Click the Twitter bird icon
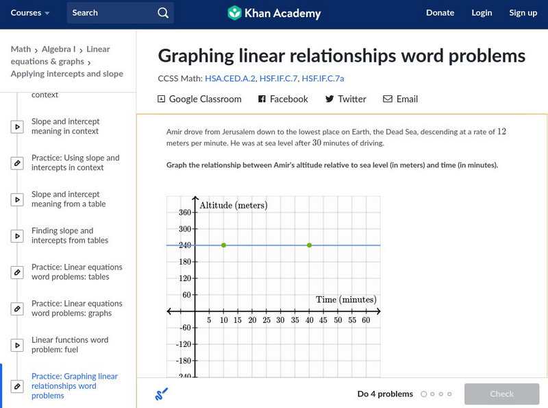 tap(329, 99)
